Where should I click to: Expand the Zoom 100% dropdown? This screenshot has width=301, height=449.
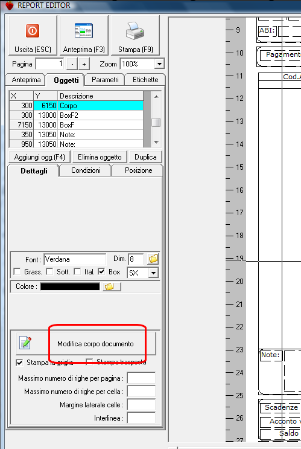[x=159, y=64]
